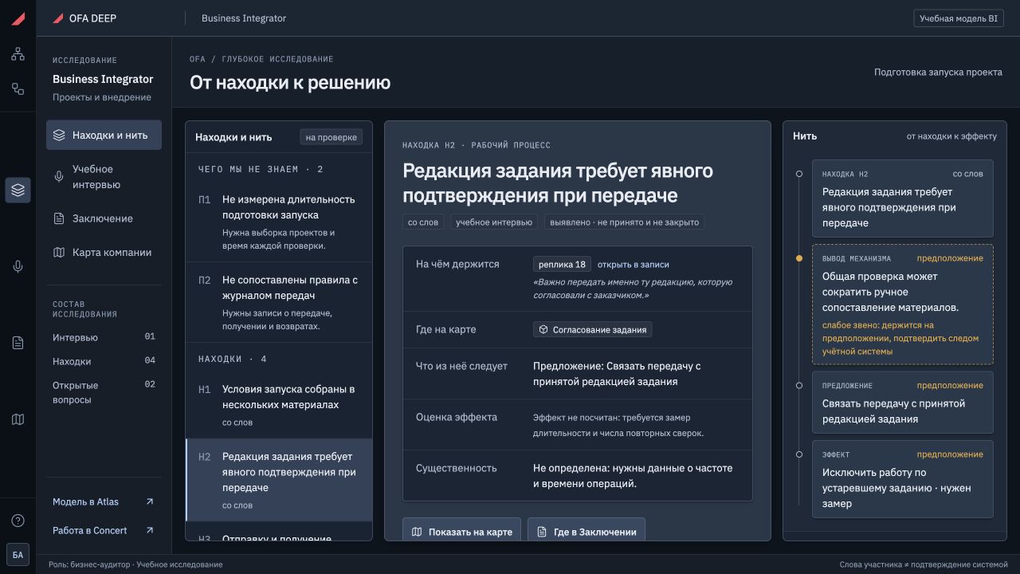Viewport: 1020px width, 574px height.
Task: Click the со слов tag under heading
Action: (423, 222)
